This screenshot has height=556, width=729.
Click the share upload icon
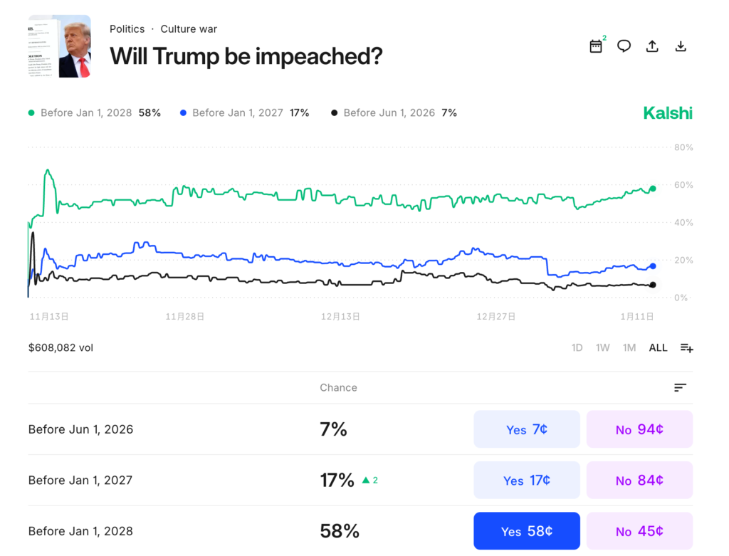(x=652, y=46)
